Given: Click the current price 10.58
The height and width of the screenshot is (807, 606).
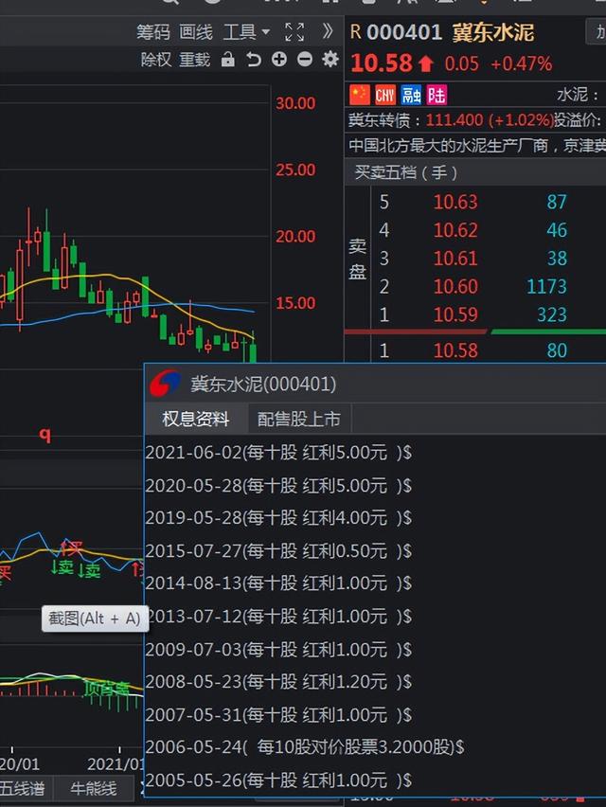Looking at the screenshot, I should tap(382, 63).
